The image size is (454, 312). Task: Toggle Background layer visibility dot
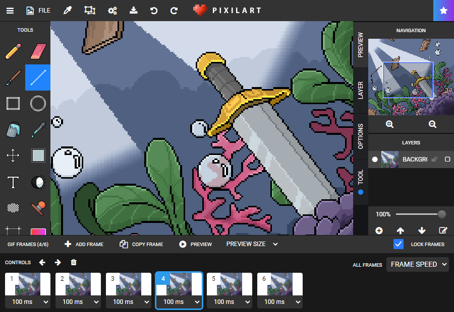coord(375,160)
